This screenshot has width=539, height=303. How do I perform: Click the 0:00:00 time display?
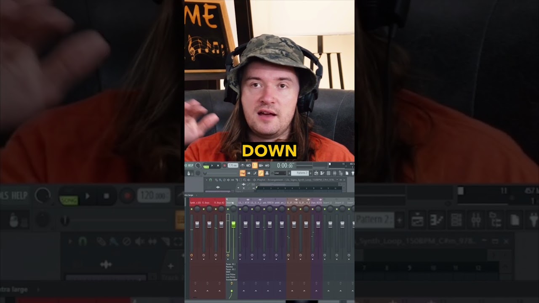click(x=285, y=166)
